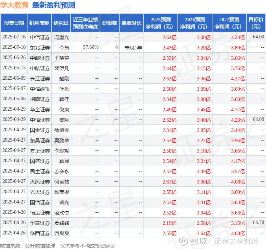Click the 最新盈利预测 heading
Screen dimensions: 266x249
point(54,5)
